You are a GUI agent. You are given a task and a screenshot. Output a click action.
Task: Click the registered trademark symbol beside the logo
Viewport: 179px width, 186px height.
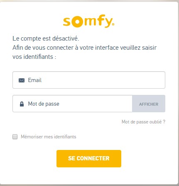click(113, 24)
